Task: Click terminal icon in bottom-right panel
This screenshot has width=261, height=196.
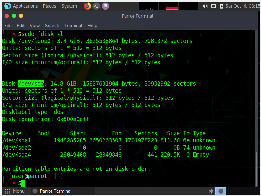Action: [x=221, y=191]
